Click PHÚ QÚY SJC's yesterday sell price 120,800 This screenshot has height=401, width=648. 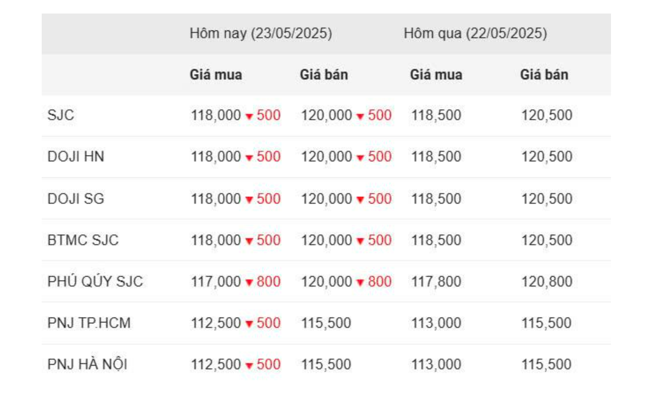[x=547, y=282]
